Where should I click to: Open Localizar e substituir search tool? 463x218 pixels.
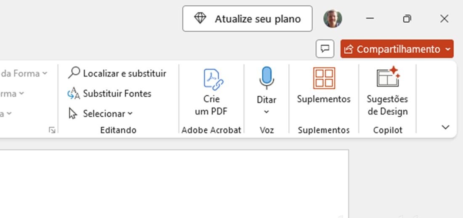click(x=117, y=73)
